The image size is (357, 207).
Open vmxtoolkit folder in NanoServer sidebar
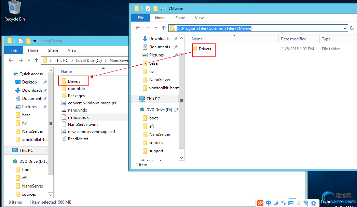[x=32, y=140]
